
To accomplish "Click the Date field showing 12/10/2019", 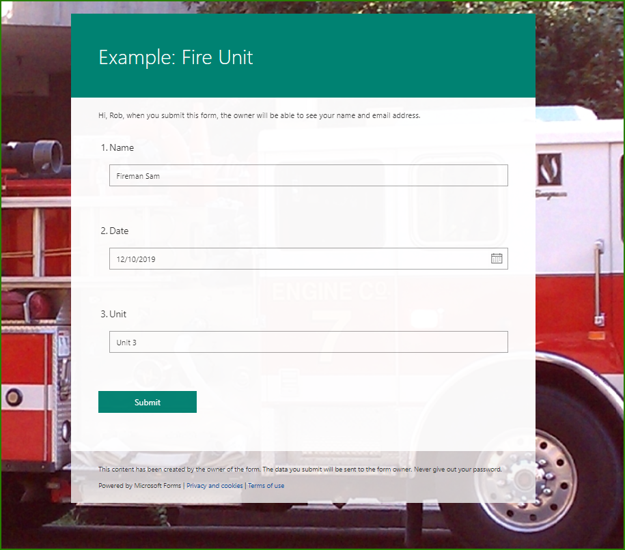I will tap(309, 259).
